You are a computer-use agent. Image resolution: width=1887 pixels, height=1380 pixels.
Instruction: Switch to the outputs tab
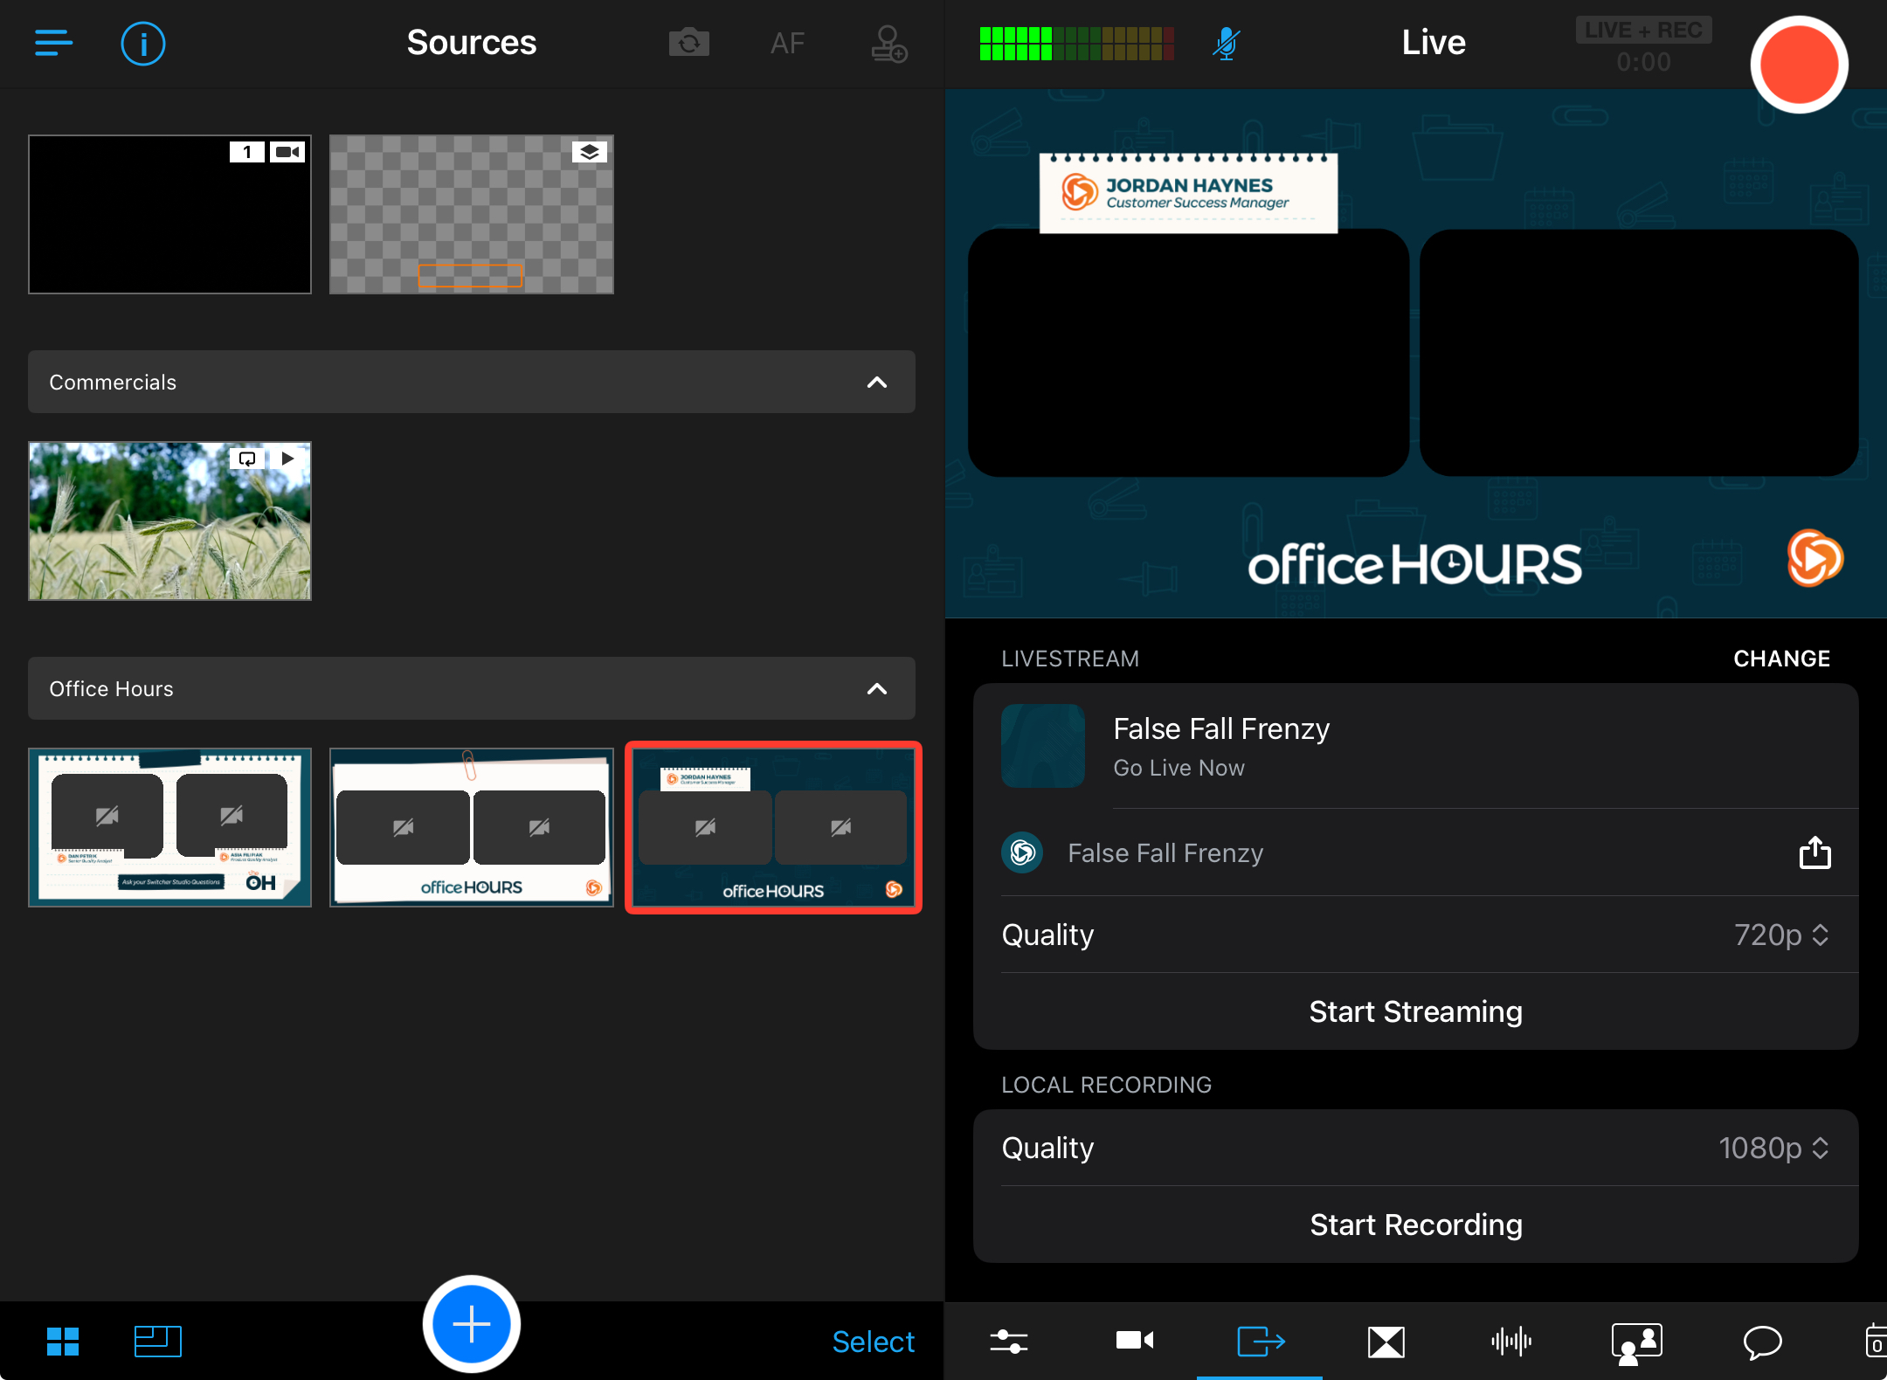[1260, 1341]
